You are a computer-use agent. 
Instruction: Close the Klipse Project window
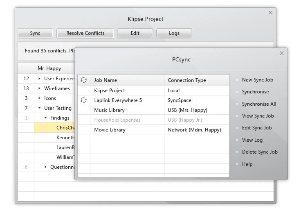click(270, 13)
